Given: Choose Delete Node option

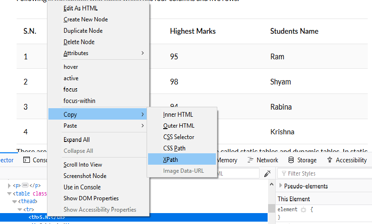Looking at the screenshot, I should point(79,42).
